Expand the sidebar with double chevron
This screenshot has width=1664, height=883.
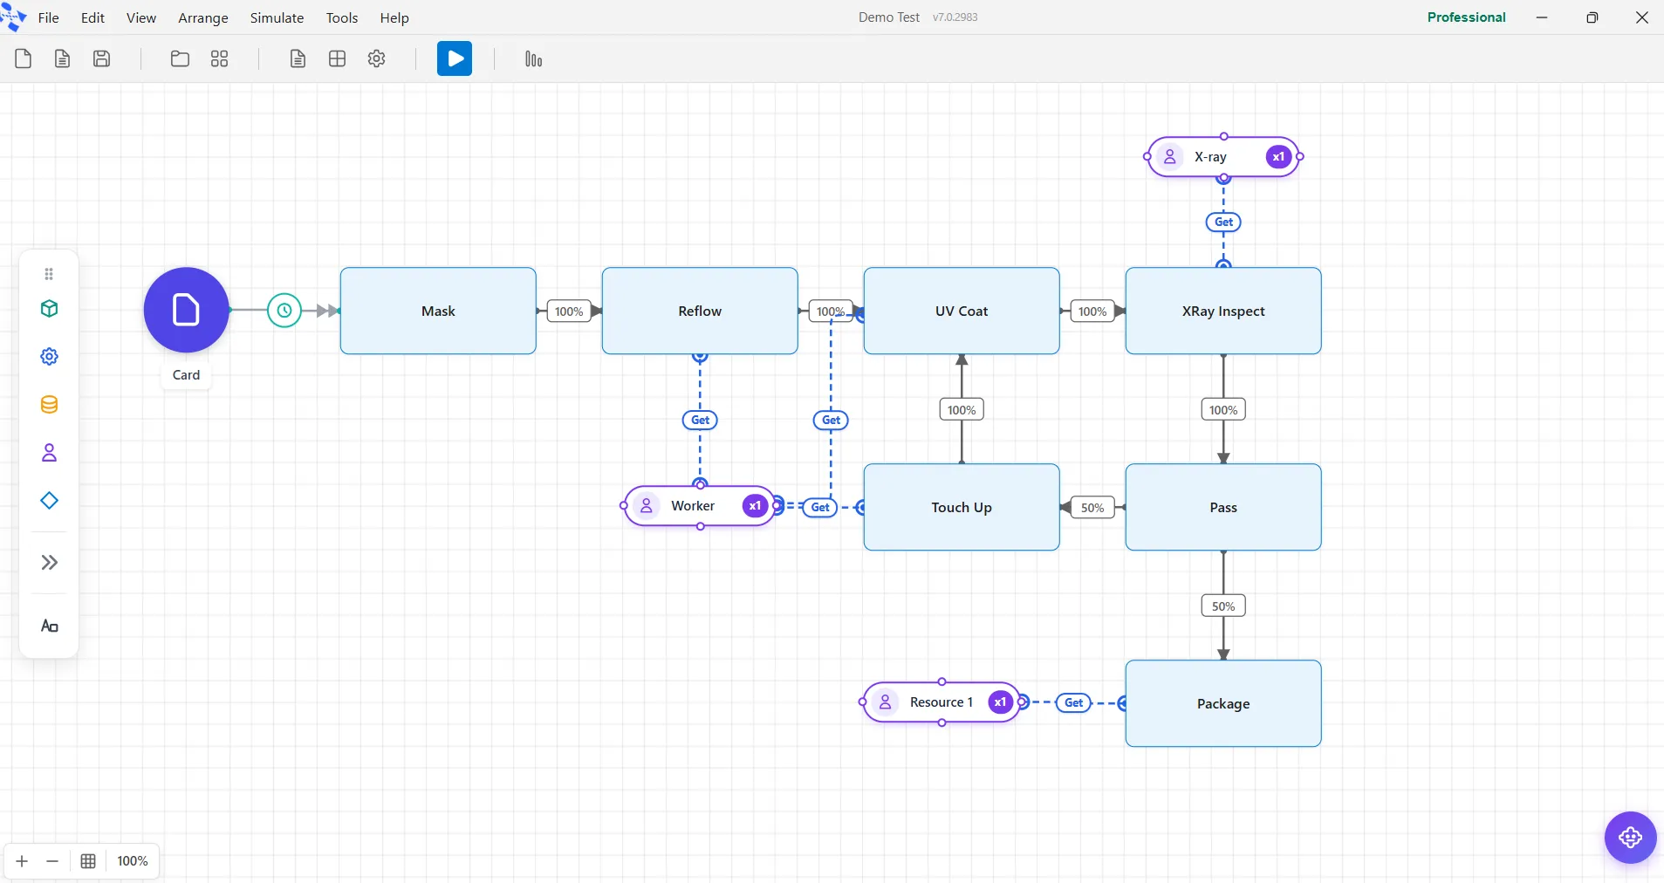pos(49,563)
